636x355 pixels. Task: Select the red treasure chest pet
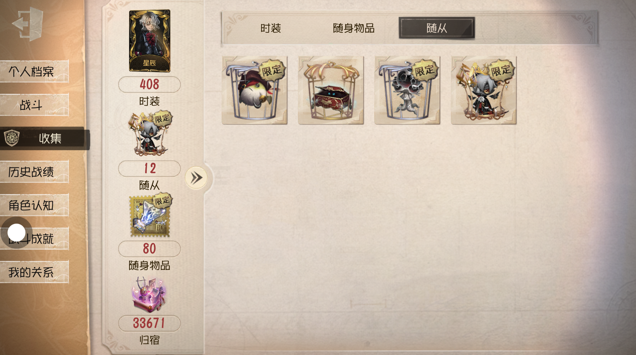pyautogui.click(x=331, y=90)
